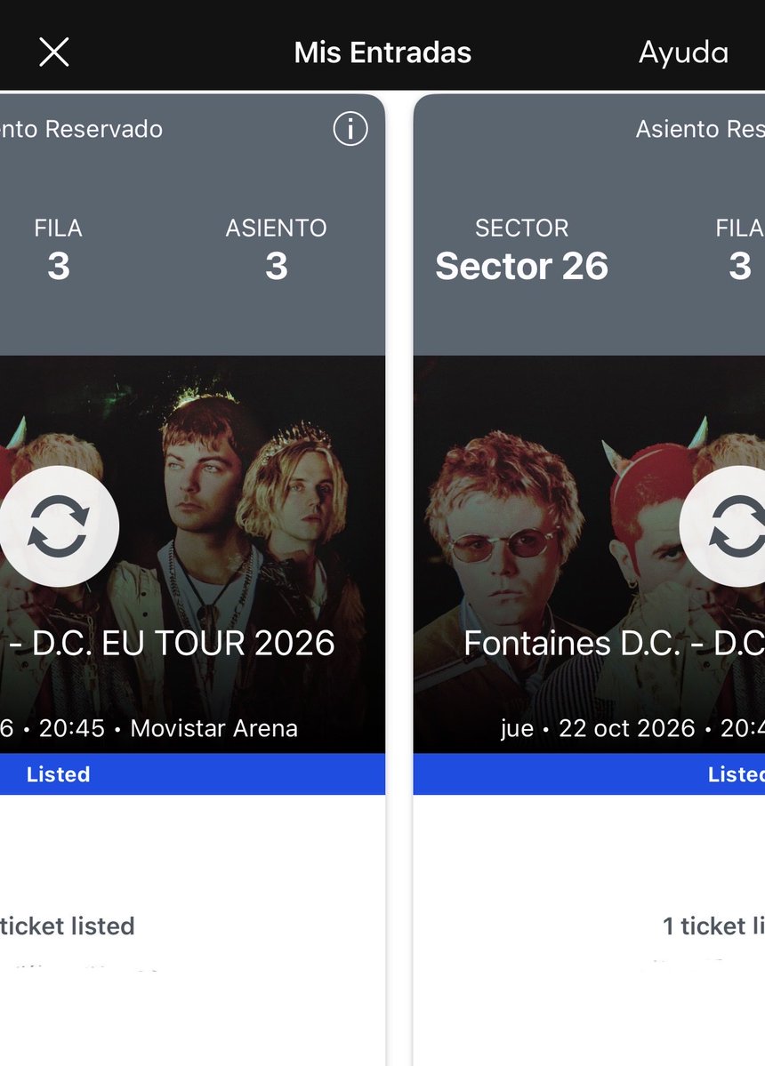Close the Mis Entradas screen
Screen dimensions: 765x1066
[x=54, y=52]
